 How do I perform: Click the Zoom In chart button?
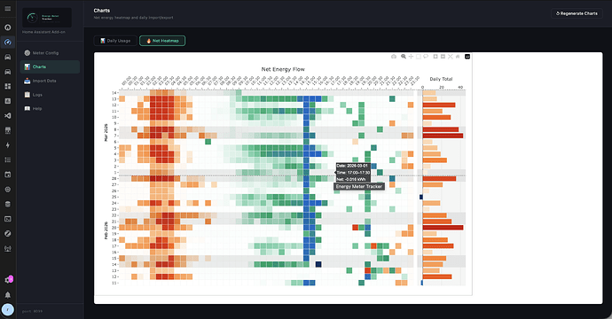(435, 57)
